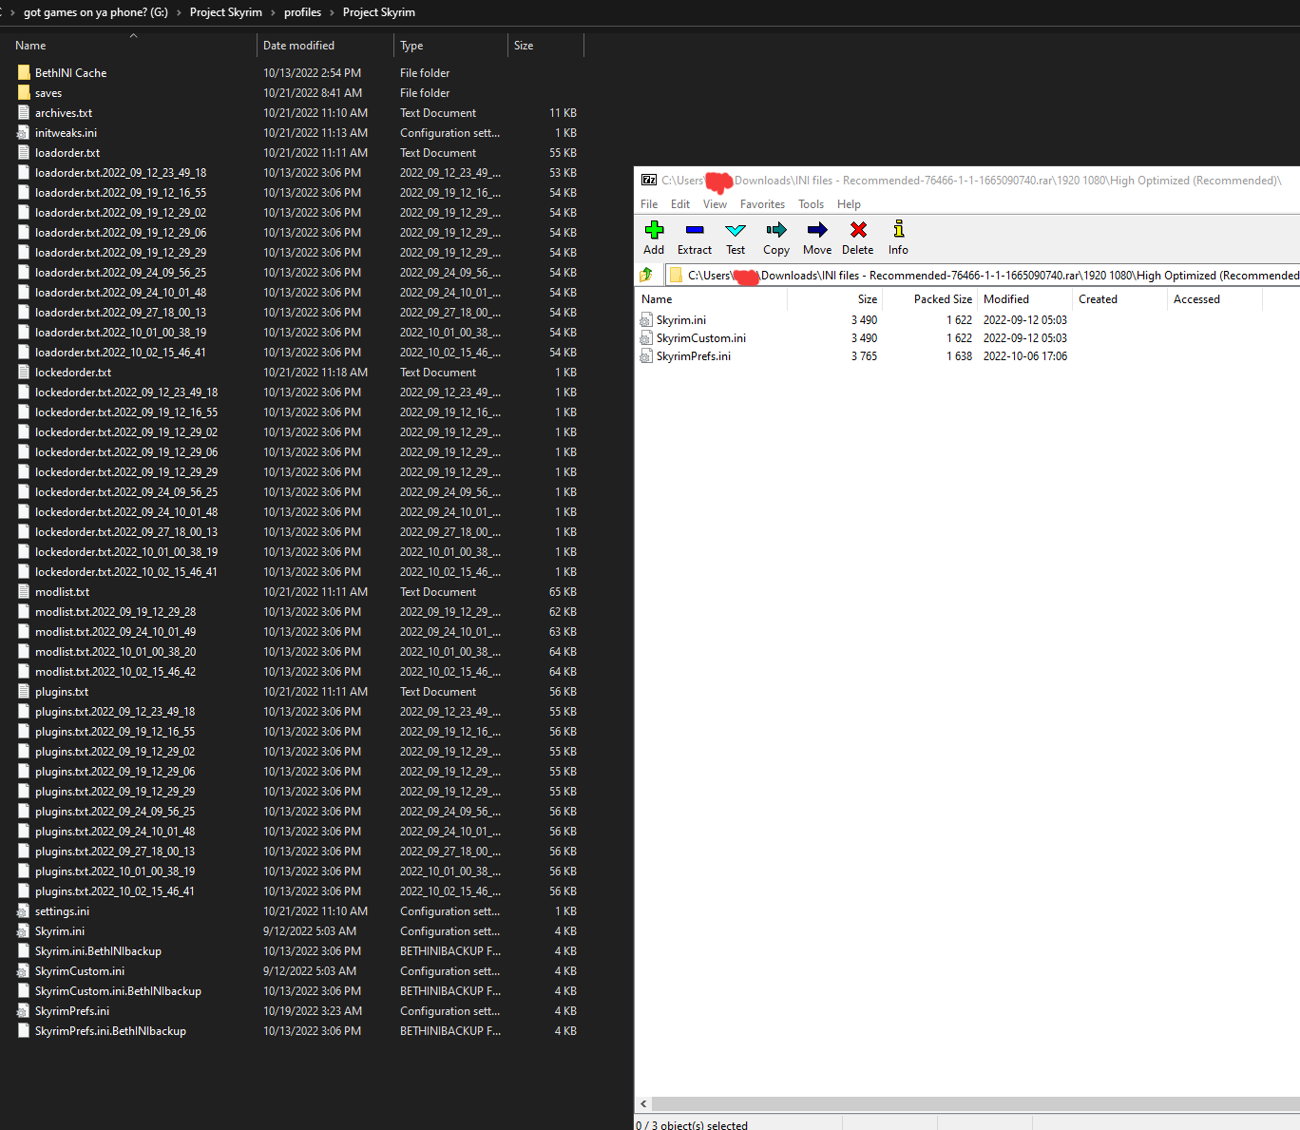Click the modlist.txt file icon
The height and width of the screenshot is (1130, 1300).
(x=24, y=591)
